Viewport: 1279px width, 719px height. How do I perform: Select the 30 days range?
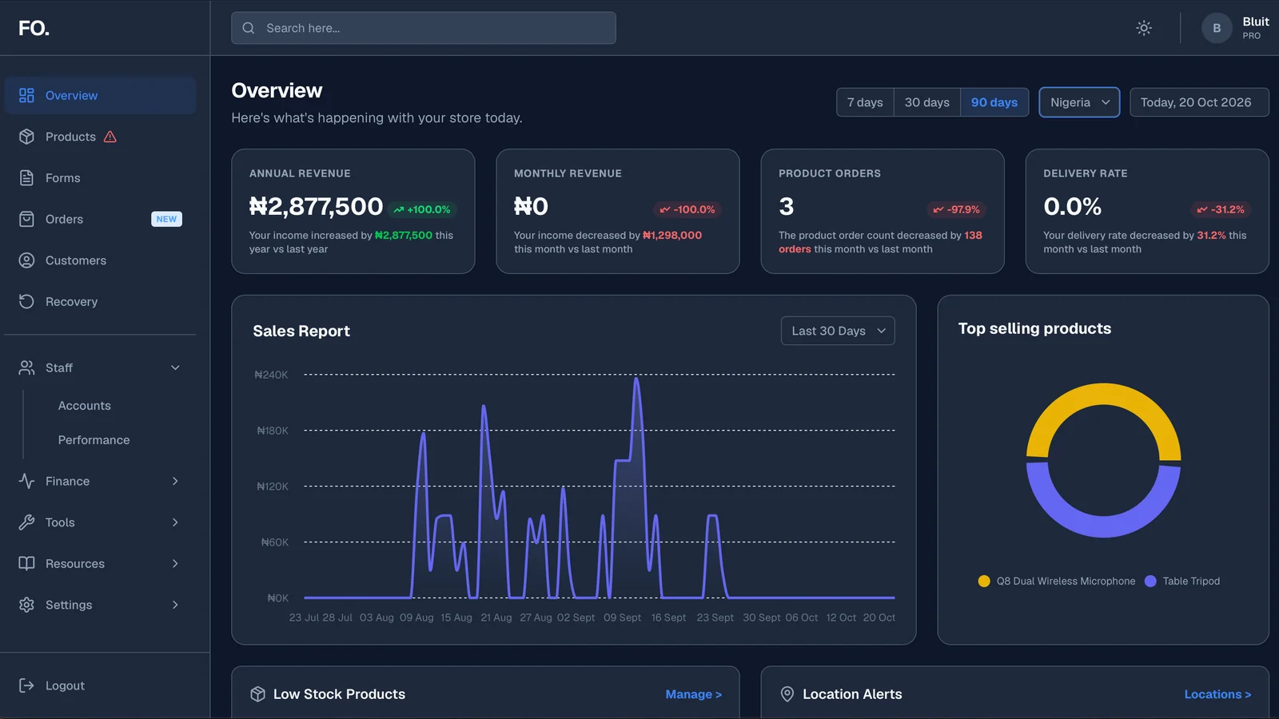click(927, 102)
